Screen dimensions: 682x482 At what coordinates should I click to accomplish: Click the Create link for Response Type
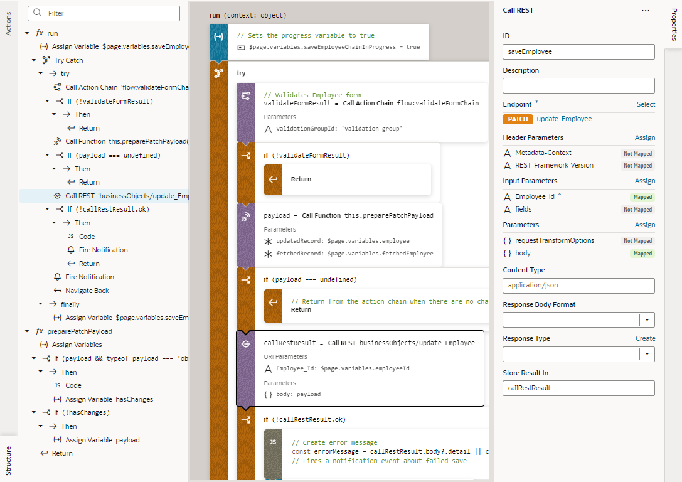pyautogui.click(x=646, y=338)
